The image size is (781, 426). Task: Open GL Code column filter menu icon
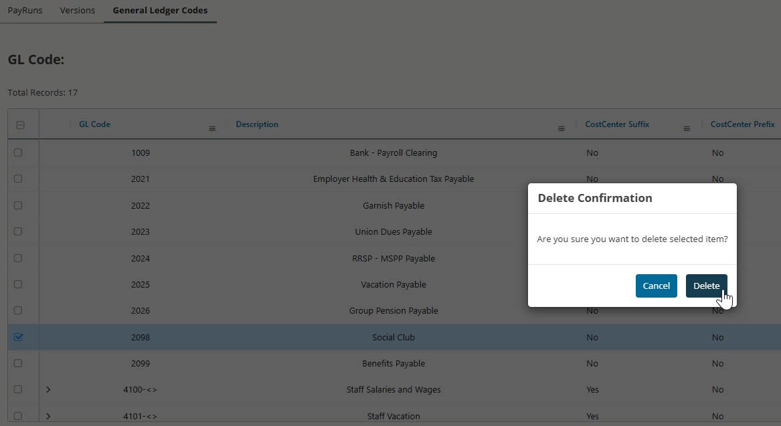point(212,129)
